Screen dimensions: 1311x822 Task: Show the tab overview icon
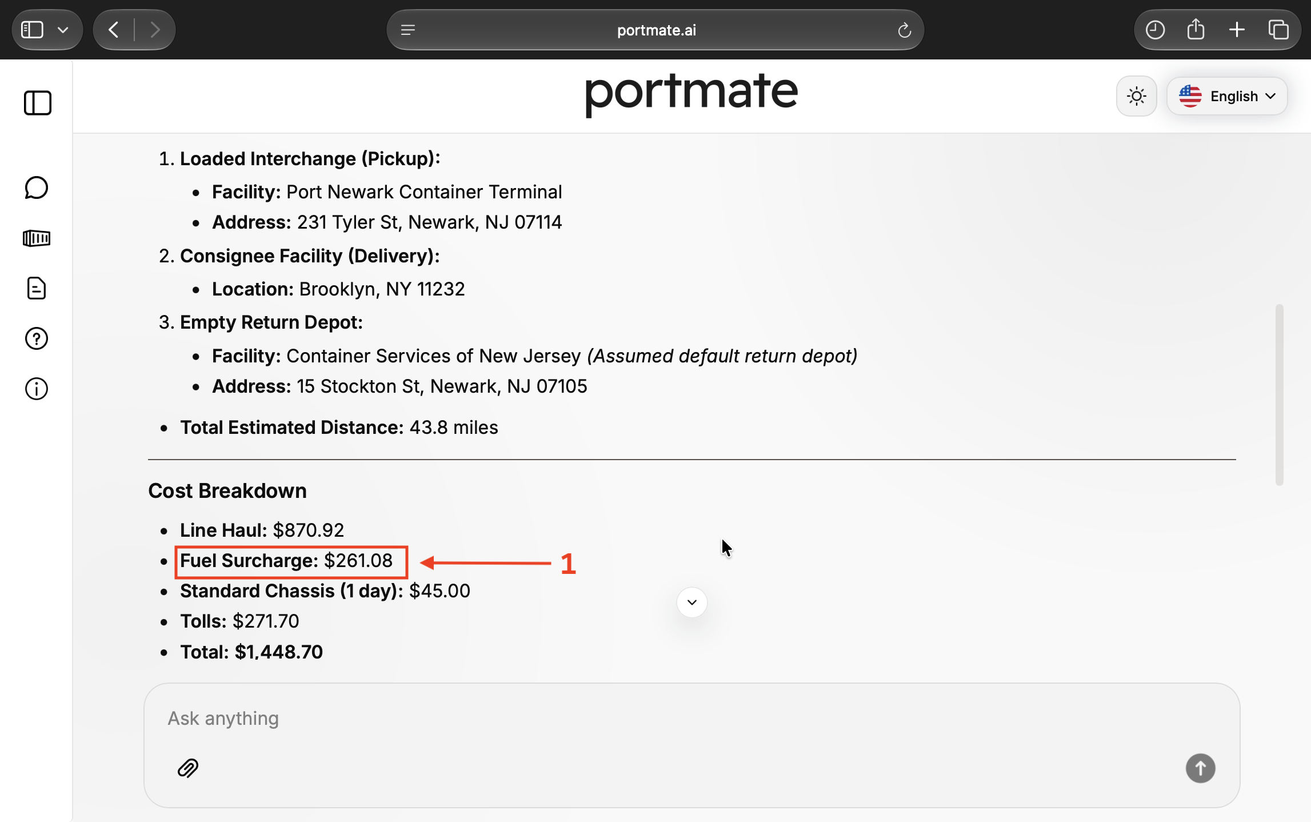[x=1278, y=30]
